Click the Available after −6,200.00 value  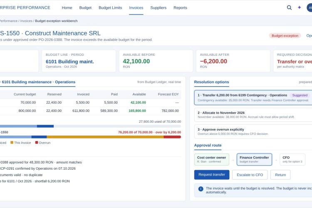213,61
